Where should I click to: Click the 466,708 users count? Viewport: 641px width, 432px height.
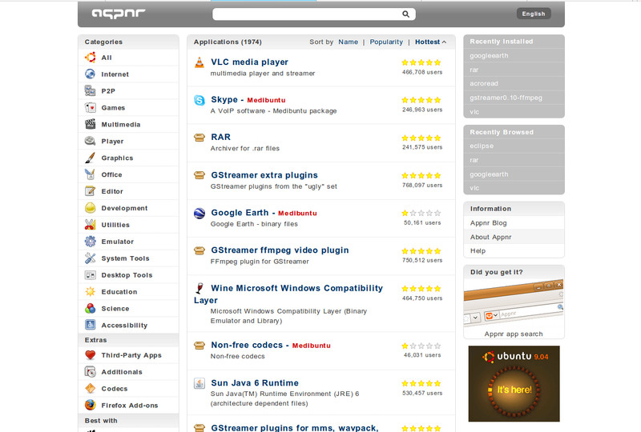[422, 72]
